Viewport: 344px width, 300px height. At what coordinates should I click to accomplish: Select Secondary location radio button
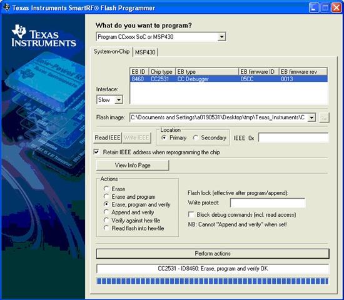pyautogui.click(x=196, y=137)
